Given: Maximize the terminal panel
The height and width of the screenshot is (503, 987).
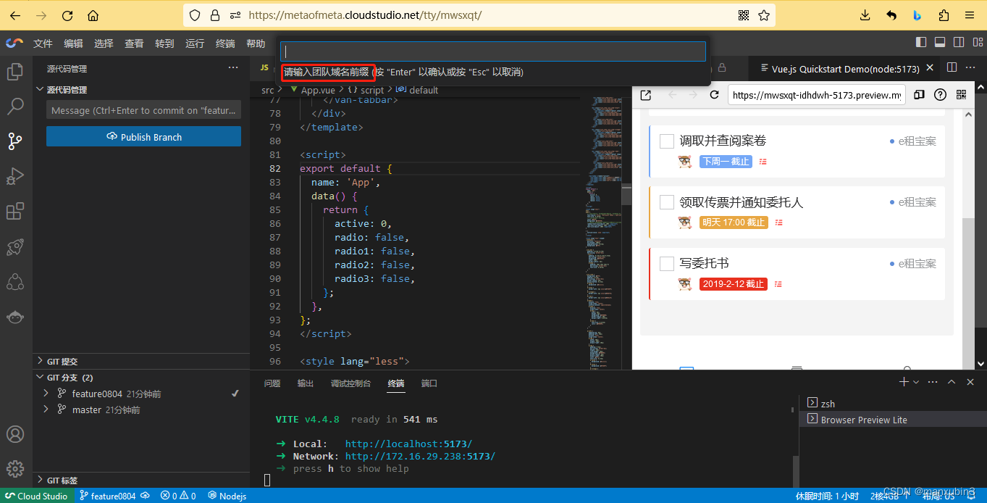Looking at the screenshot, I should (952, 382).
